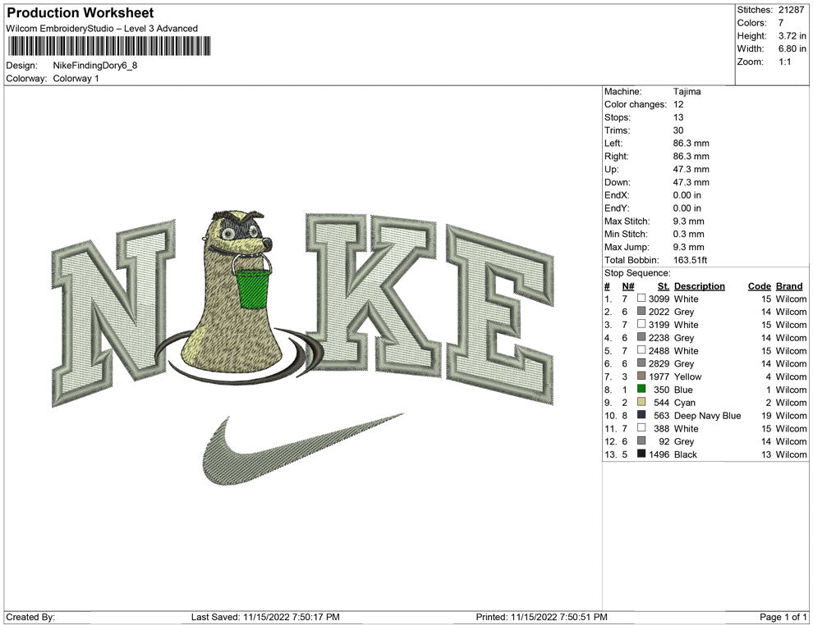Image resolution: width=813 pixels, height=625 pixels.
Task: Click the Page 1 of 1 indicator
Action: pyautogui.click(x=783, y=617)
